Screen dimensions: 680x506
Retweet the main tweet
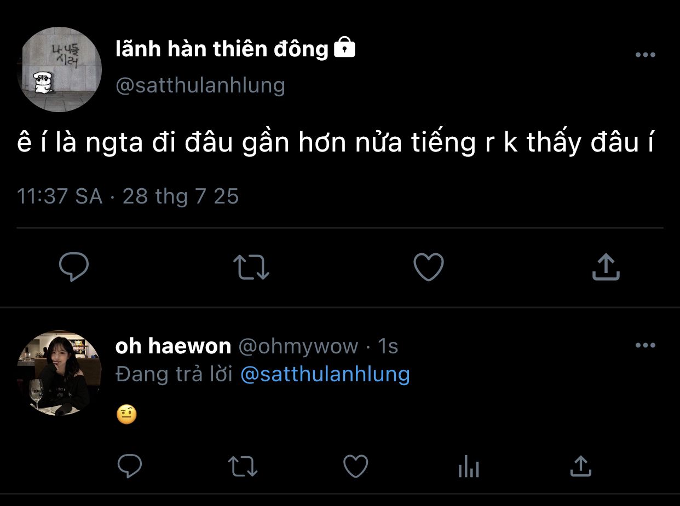tap(251, 267)
